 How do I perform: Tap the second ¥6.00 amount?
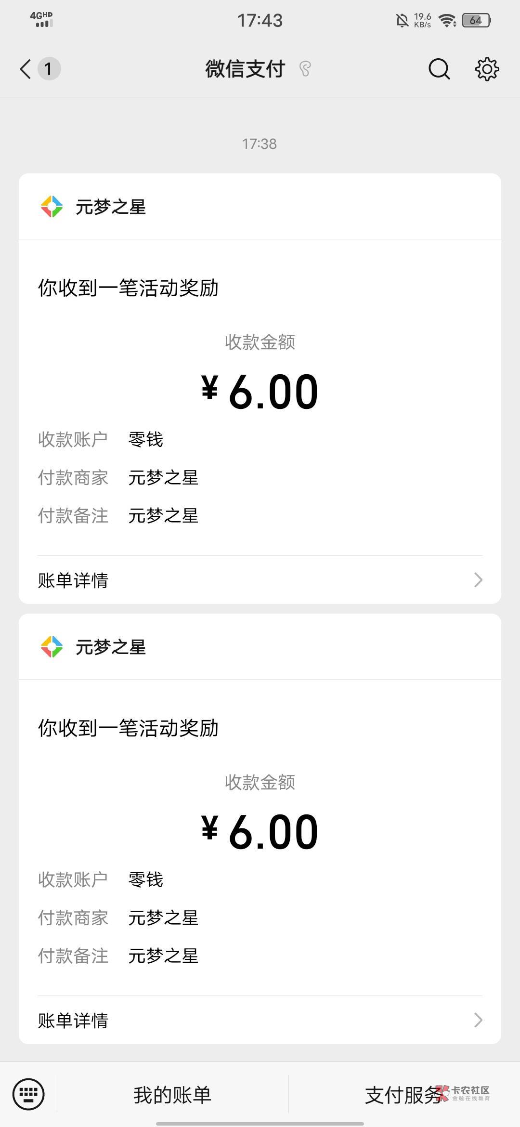tap(260, 832)
